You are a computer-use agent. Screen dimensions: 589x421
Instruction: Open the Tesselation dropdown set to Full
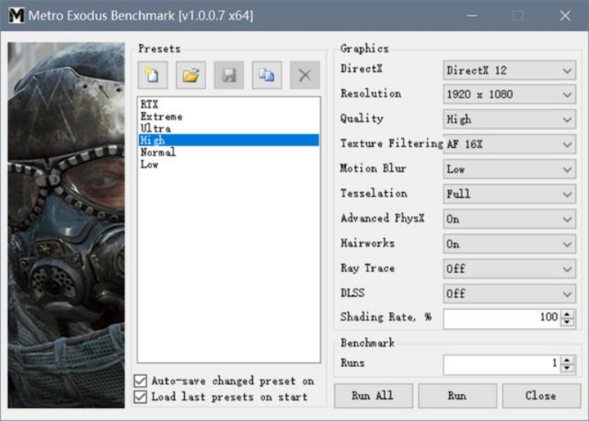(x=510, y=194)
